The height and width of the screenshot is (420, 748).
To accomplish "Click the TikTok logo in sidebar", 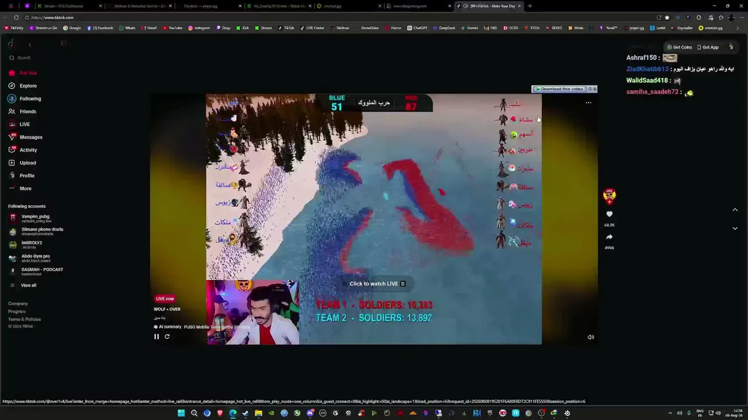I will (x=11, y=43).
